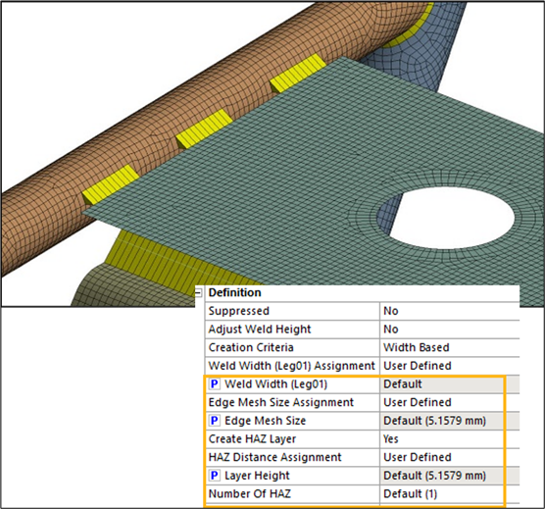Open the Suppressed value dropdown showing No
The width and height of the screenshot is (545, 509).
[x=450, y=311]
